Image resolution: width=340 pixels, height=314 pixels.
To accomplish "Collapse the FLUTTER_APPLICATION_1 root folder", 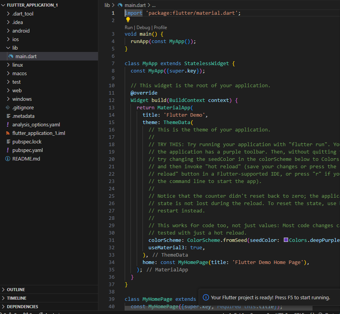I will click(3, 5).
